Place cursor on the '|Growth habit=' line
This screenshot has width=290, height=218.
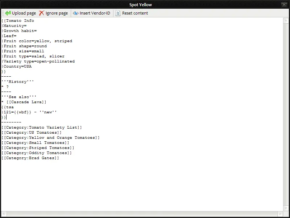(x=19, y=31)
